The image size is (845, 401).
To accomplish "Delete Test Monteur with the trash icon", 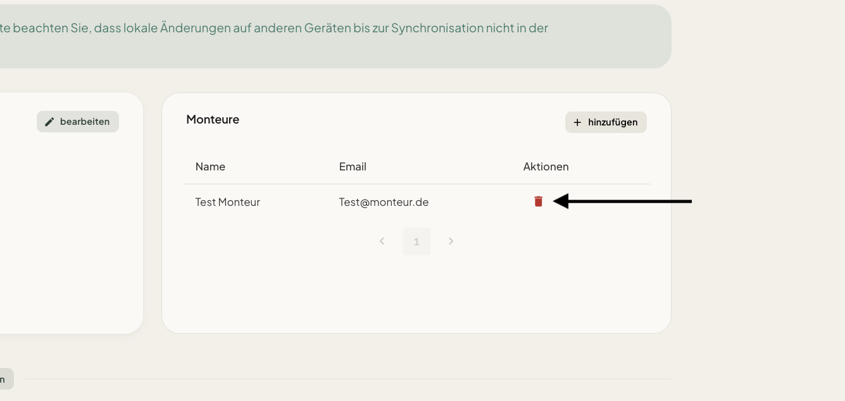I will tap(538, 201).
